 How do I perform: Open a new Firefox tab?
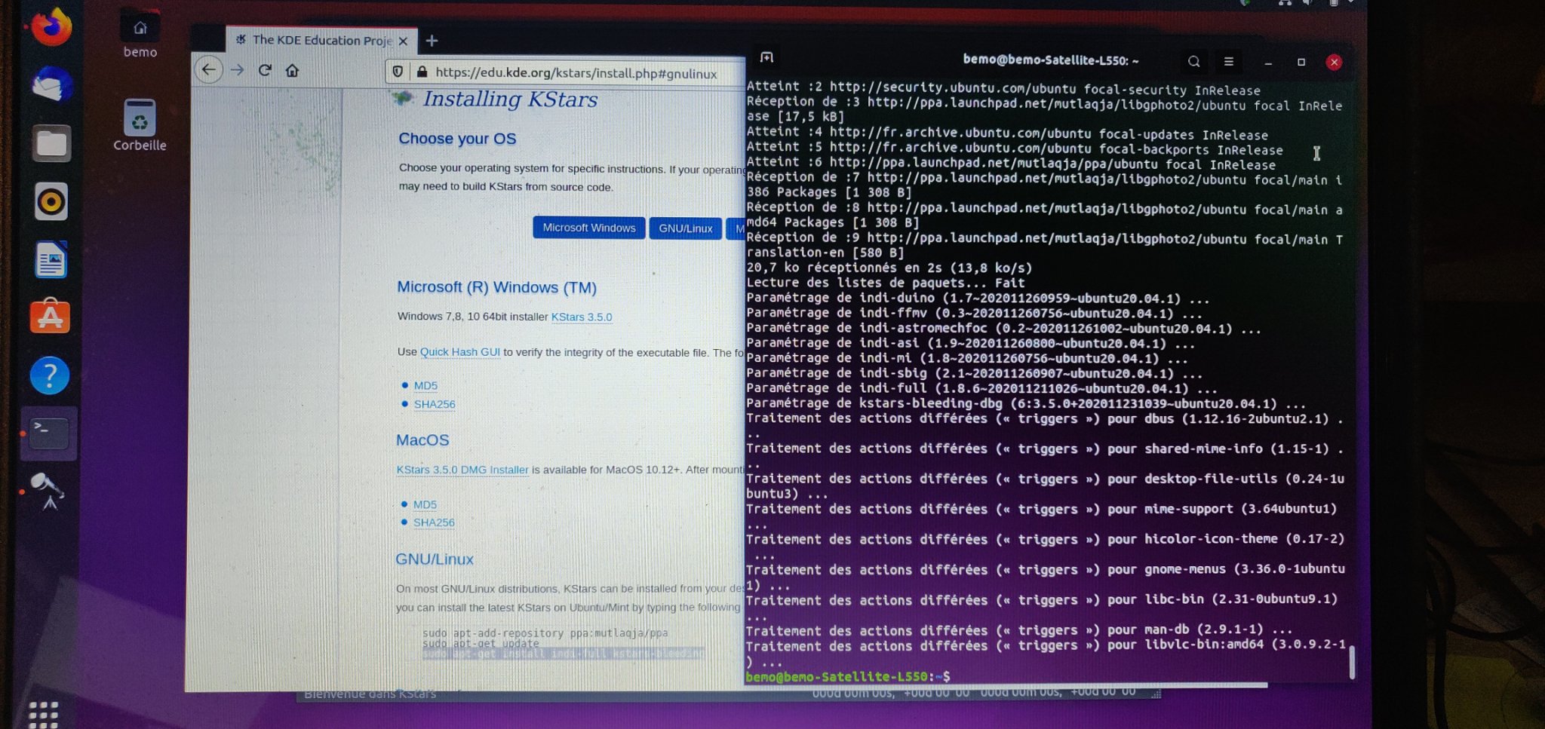432,41
